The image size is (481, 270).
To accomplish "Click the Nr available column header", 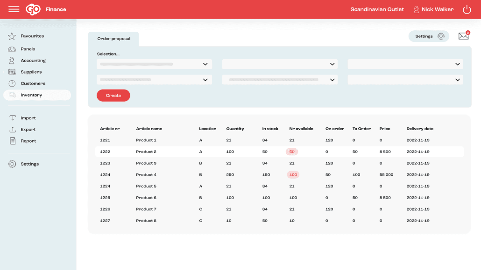I will 301,129.
